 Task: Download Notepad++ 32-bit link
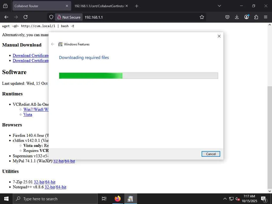point(50,187)
